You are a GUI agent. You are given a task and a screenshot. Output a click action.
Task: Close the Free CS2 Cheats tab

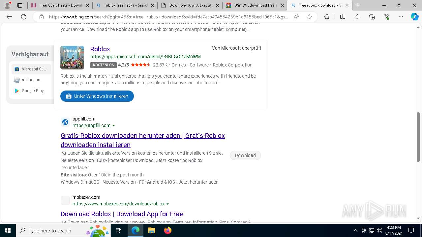click(87, 5)
